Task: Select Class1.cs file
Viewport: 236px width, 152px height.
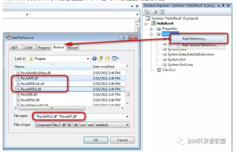Action: (169, 70)
